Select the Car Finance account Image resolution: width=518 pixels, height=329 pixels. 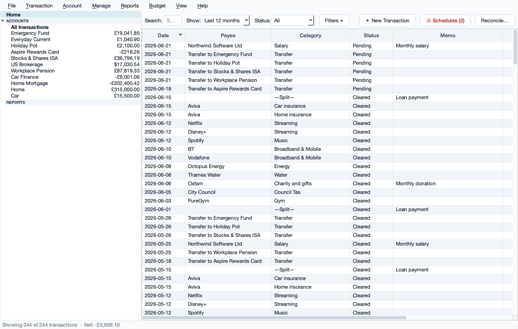pyautogui.click(x=71, y=77)
